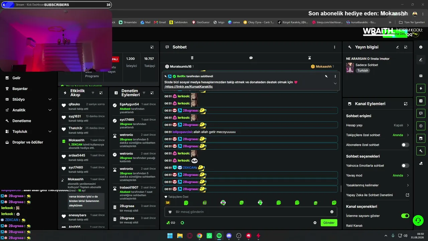Click the info icon in right sidebar
This screenshot has height=241, width=428.
coord(421,47)
